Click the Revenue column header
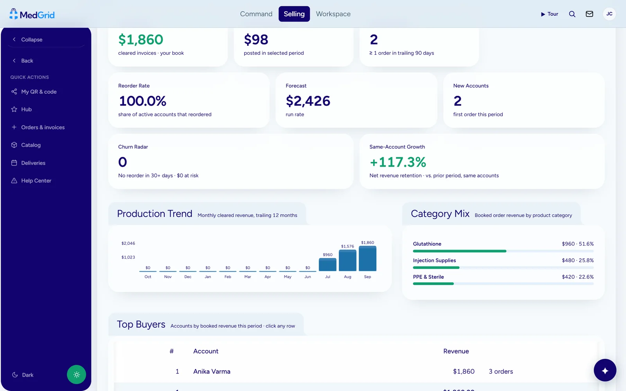 [456, 351]
